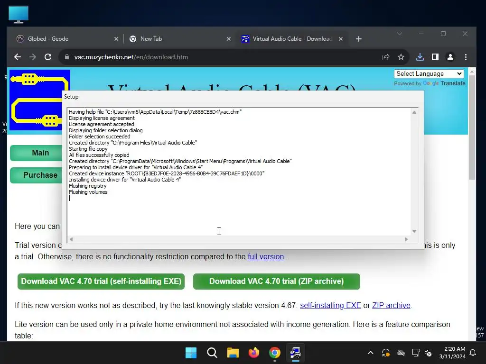Open the tab search chevron in Chrome title bar

point(400,34)
